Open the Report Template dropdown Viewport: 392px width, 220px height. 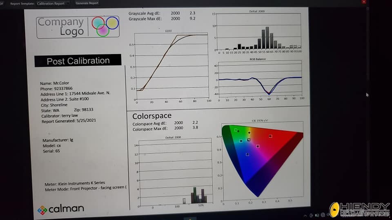coord(52,3)
